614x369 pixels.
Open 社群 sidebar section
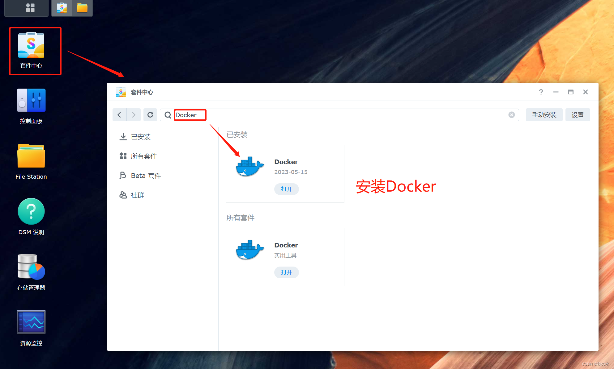point(137,195)
